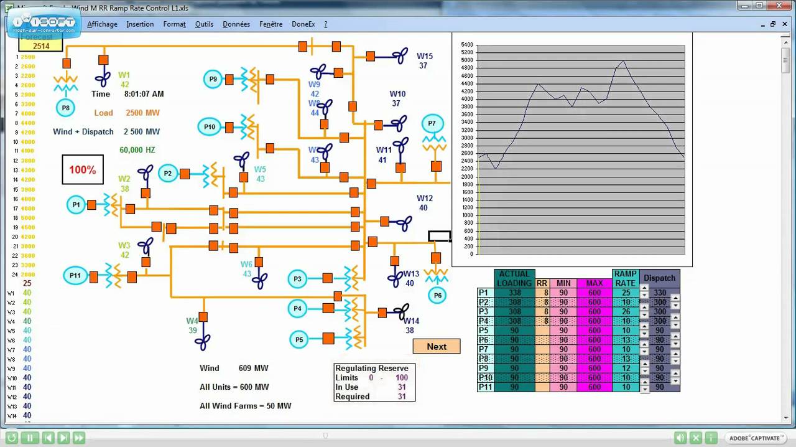
Task: Toggle the breaker beside generator P5
Action: point(328,338)
